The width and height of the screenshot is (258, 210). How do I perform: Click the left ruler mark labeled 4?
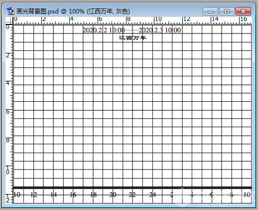click(7, 83)
